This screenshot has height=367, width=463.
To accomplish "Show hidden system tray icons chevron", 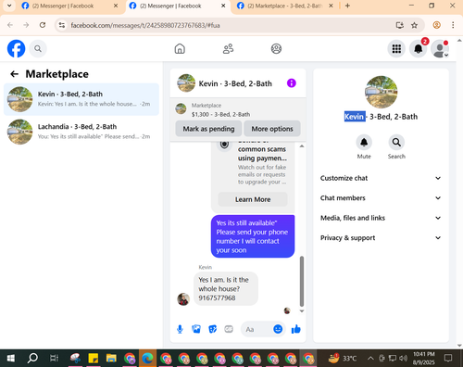I will pyautogui.click(x=370, y=359).
